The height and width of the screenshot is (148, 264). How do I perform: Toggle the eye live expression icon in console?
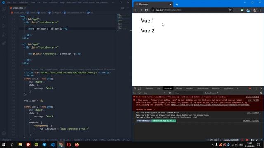170,93
